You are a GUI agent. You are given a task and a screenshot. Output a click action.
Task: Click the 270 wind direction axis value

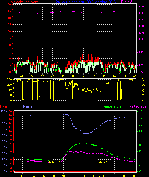[x=9, y=85]
